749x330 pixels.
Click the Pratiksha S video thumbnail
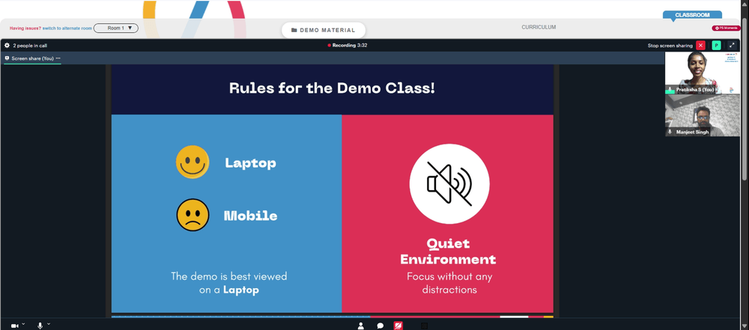coord(703,73)
